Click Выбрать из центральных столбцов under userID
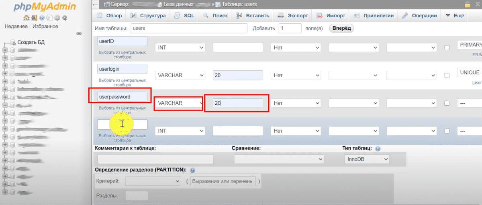 (x=122, y=54)
